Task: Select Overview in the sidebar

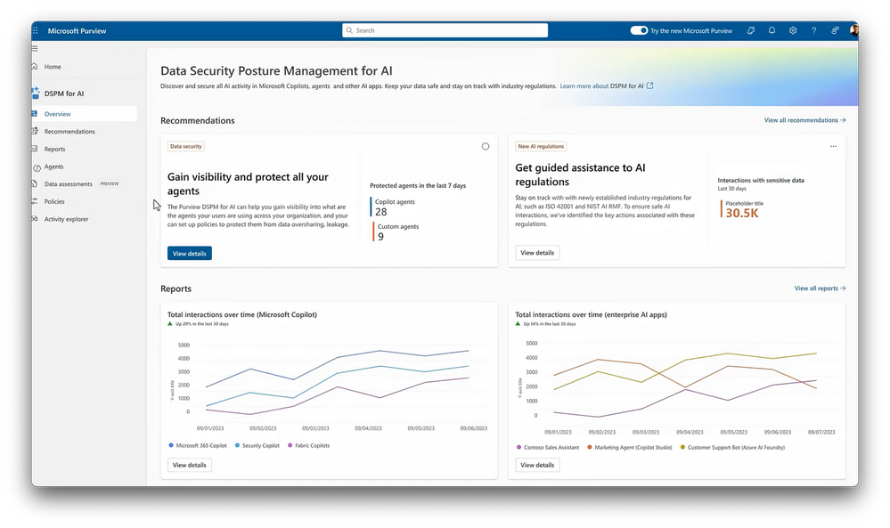Action: coord(84,114)
